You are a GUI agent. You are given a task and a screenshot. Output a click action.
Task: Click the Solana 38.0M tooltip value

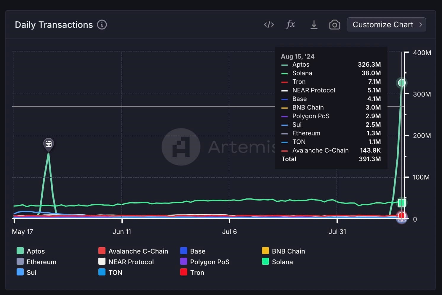tap(371, 73)
